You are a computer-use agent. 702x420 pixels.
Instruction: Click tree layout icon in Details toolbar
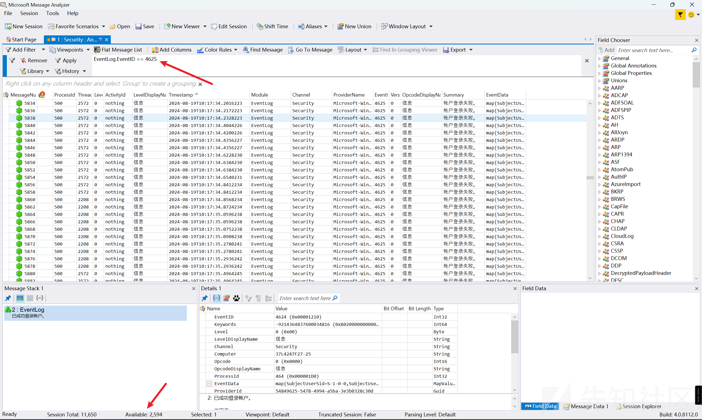point(268,298)
